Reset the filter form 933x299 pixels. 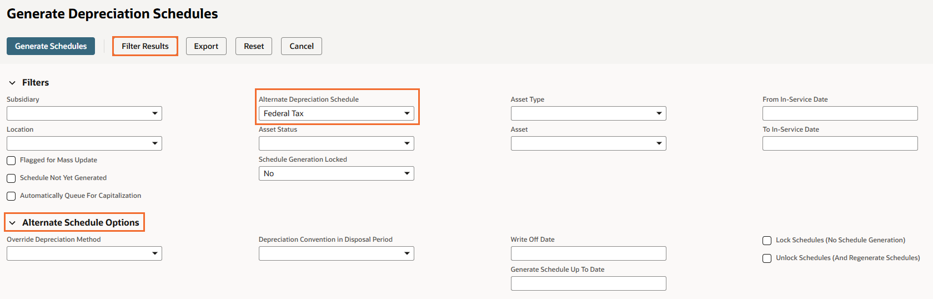tap(254, 46)
